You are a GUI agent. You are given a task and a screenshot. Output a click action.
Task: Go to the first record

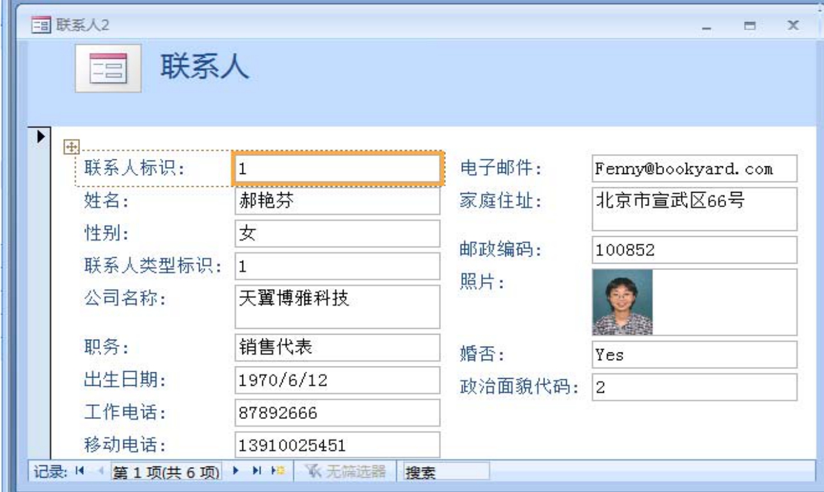(79, 473)
